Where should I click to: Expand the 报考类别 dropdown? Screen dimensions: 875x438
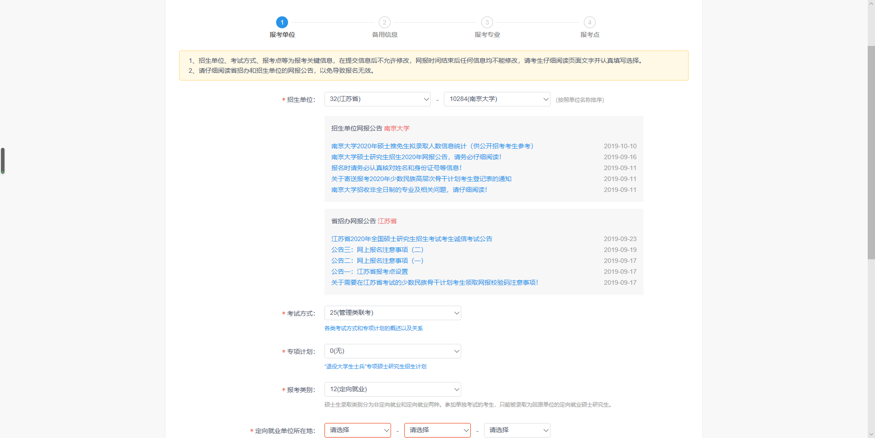coord(392,389)
